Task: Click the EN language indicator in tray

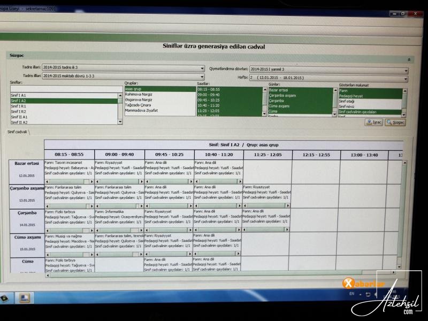Action: (351, 294)
